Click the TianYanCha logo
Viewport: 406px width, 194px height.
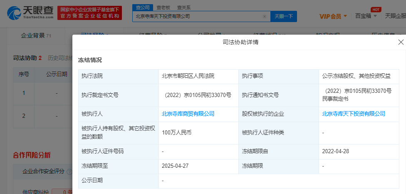tap(30, 12)
